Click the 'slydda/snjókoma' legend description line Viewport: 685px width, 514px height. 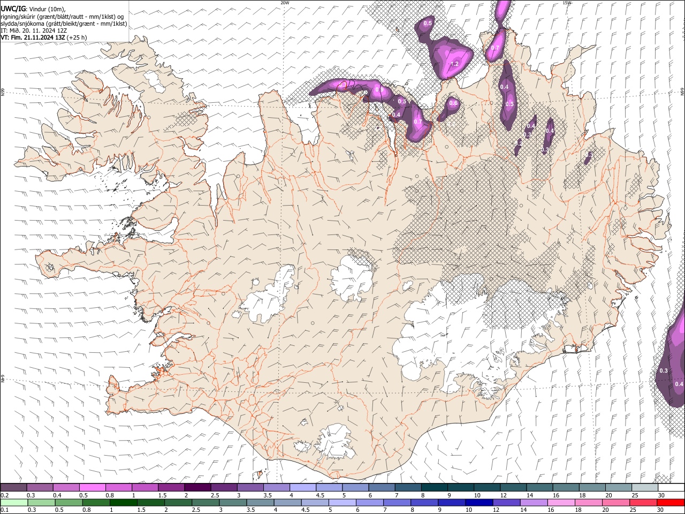(64, 24)
